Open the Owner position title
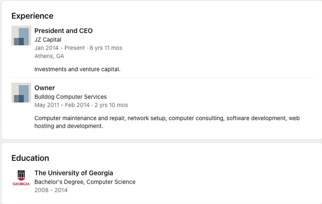Screen dimensions: 322x204 click(x=45, y=88)
